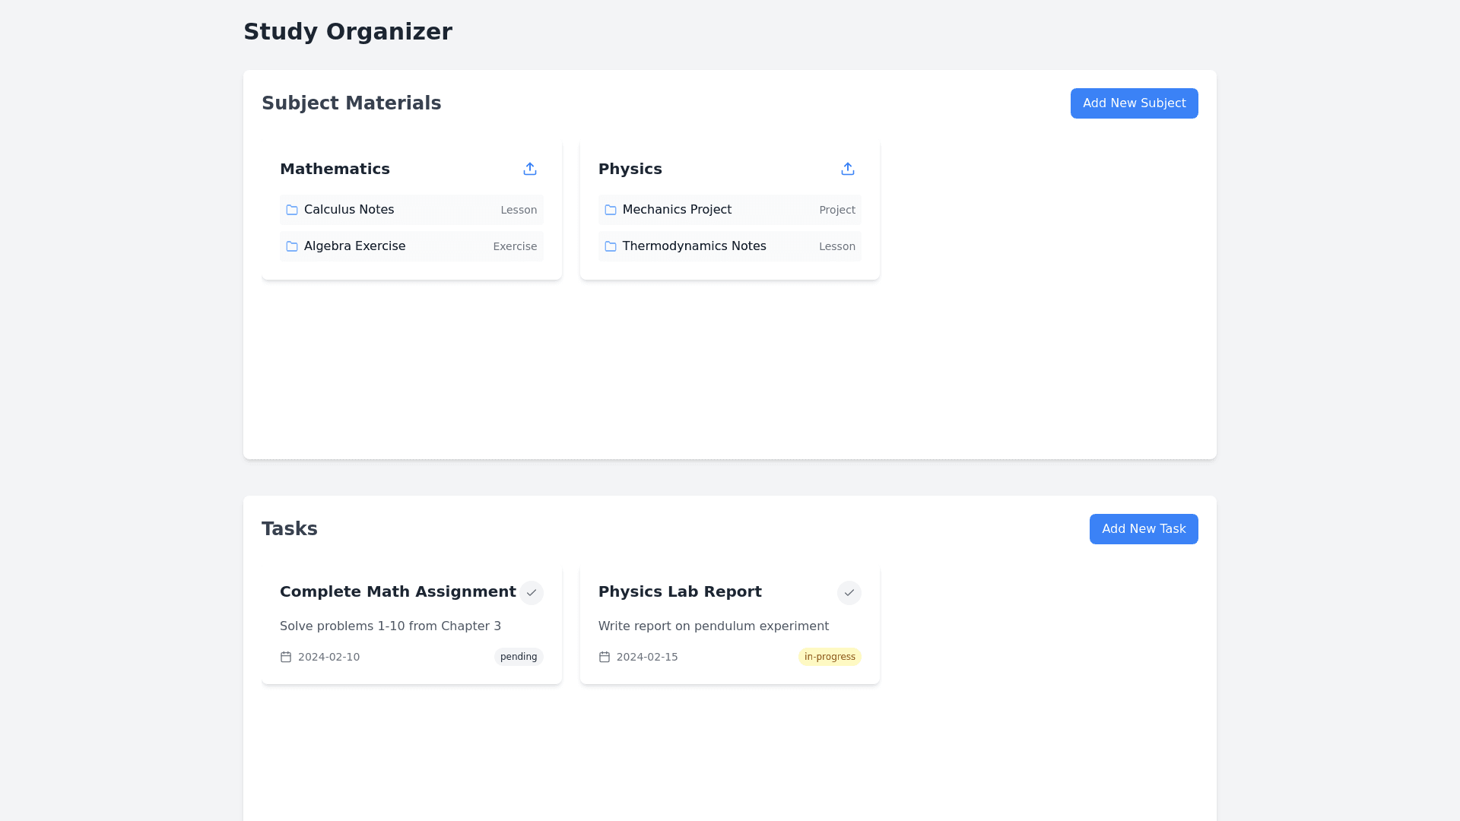Image resolution: width=1460 pixels, height=821 pixels.
Task: Click the upload icon for Physics
Action: click(848, 169)
